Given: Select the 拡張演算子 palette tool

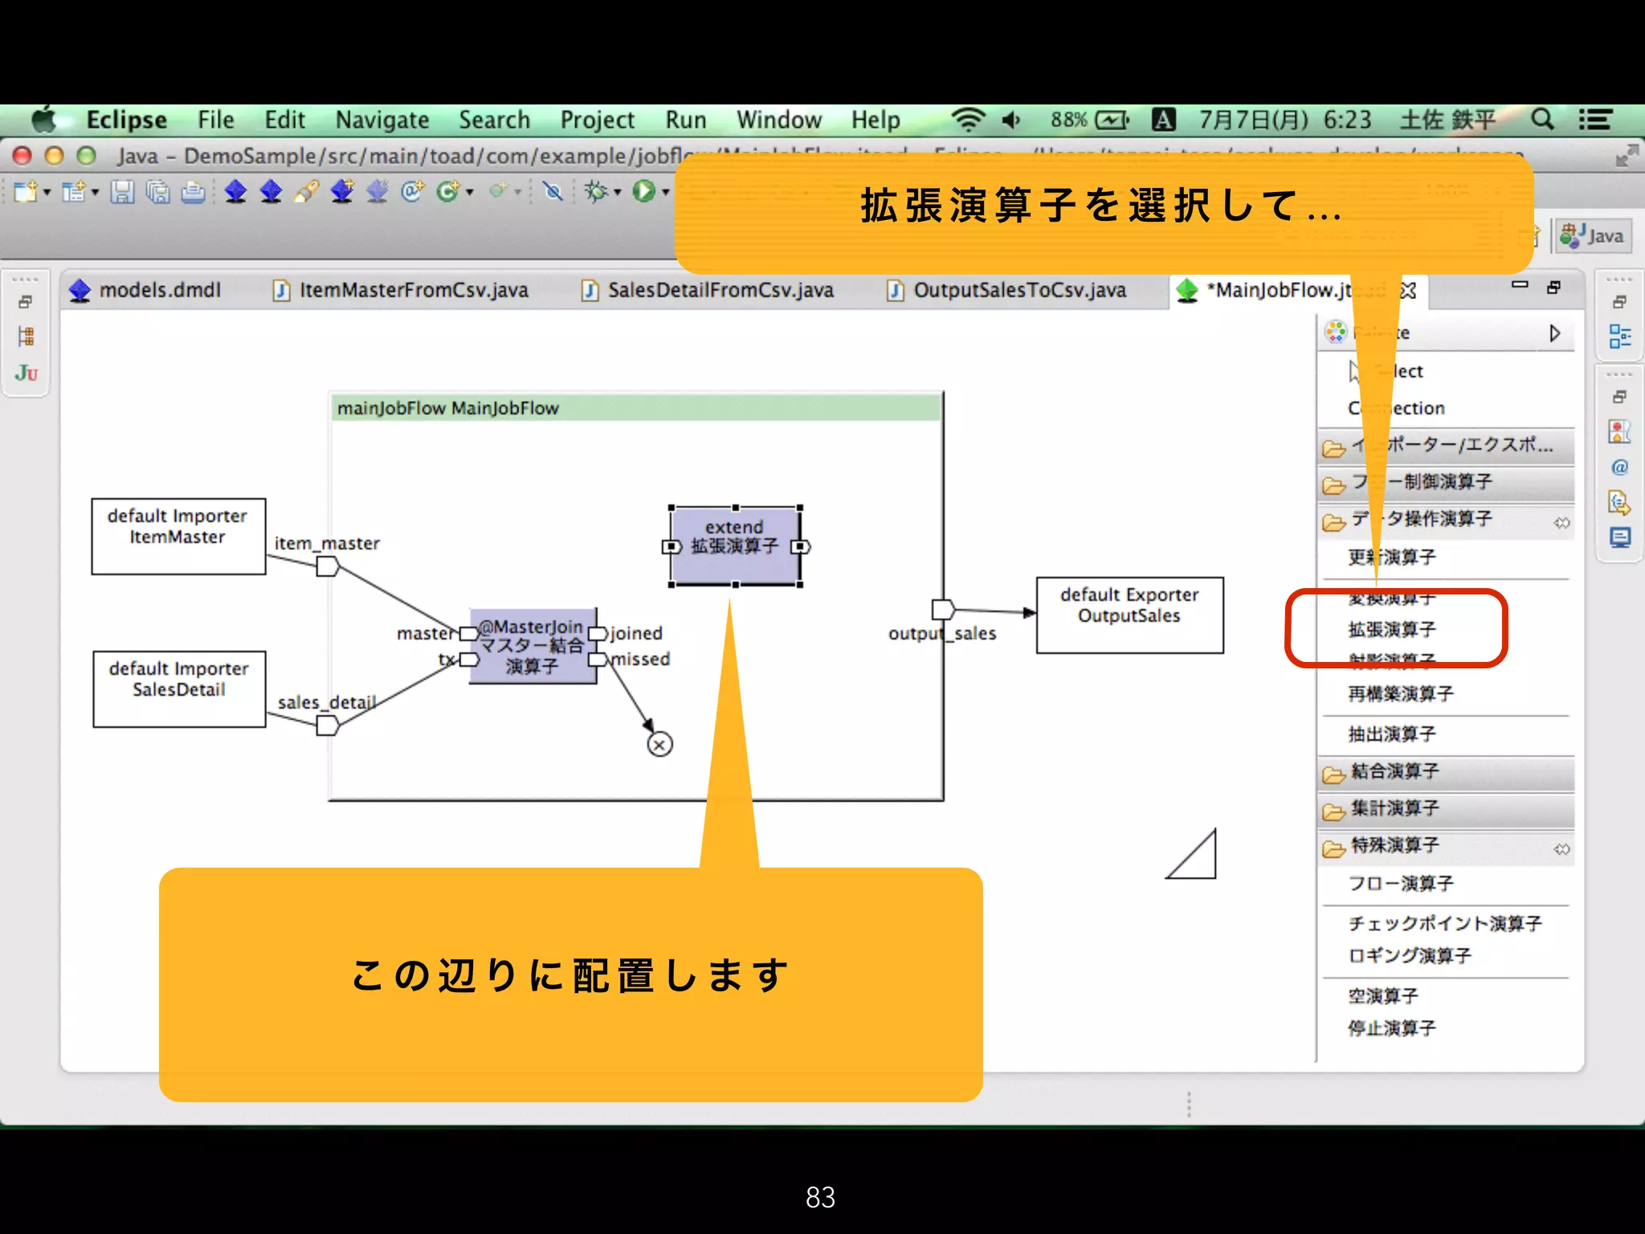Looking at the screenshot, I should coord(1391,629).
